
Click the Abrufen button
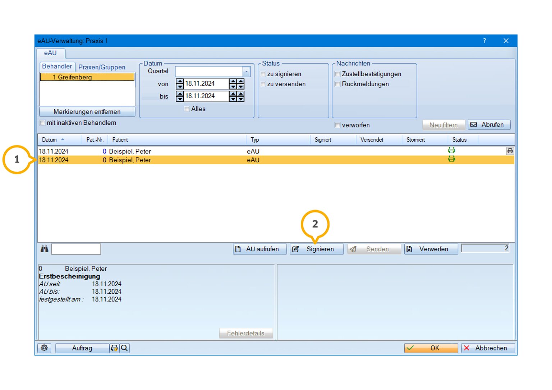click(x=489, y=125)
